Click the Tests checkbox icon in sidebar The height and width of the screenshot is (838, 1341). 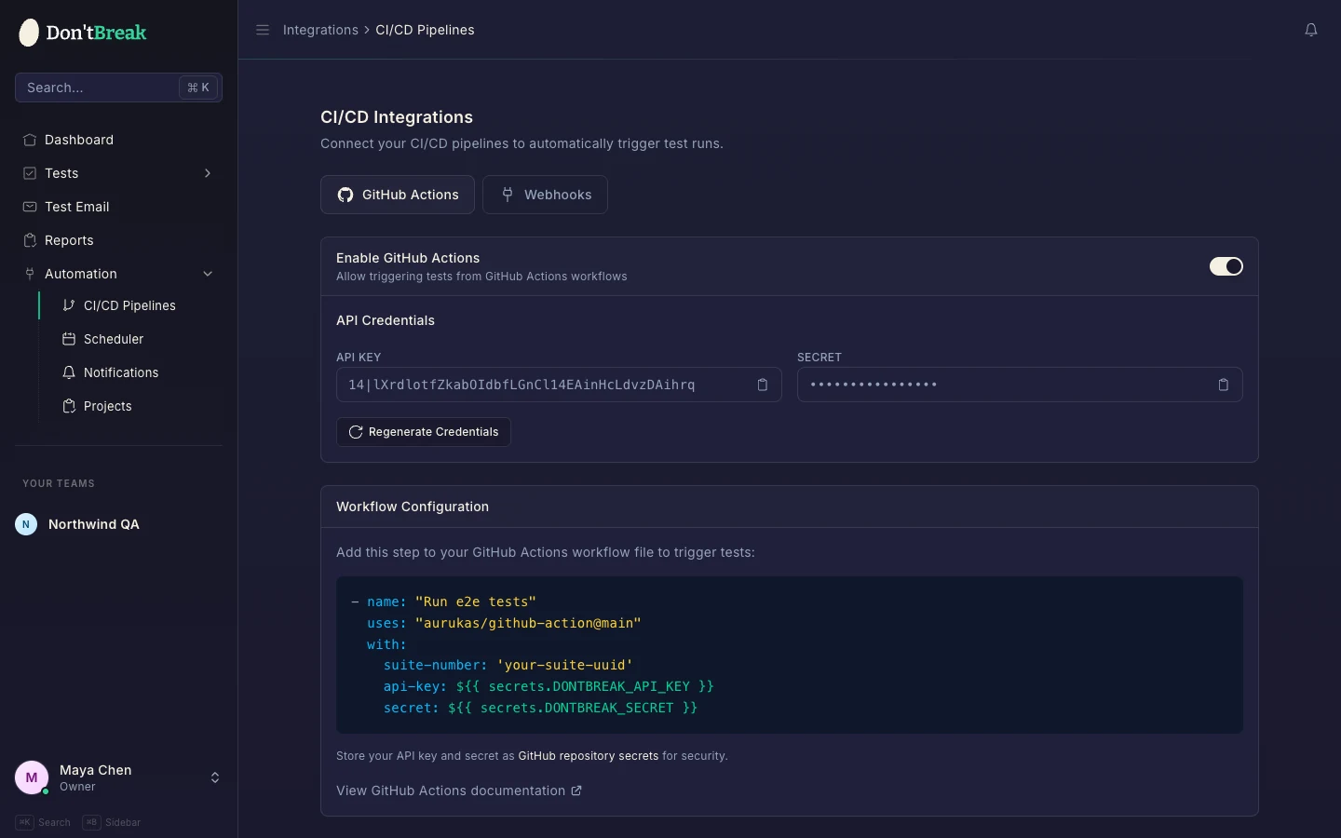30,173
